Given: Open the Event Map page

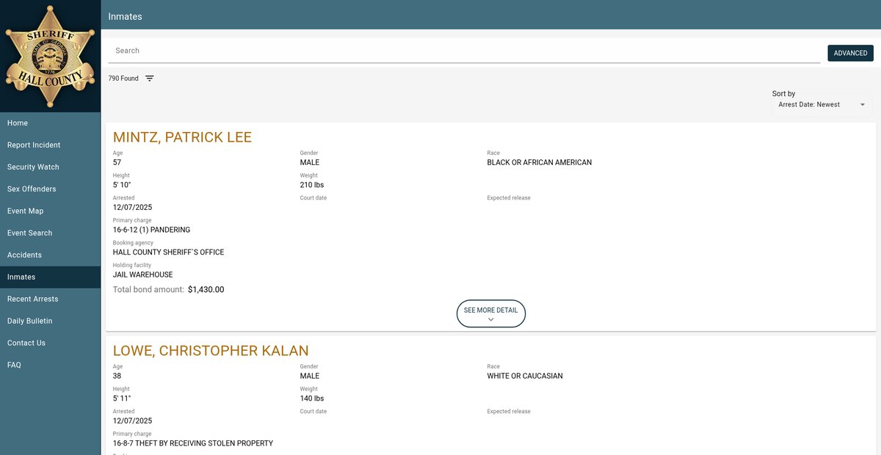Looking at the screenshot, I should [50, 211].
